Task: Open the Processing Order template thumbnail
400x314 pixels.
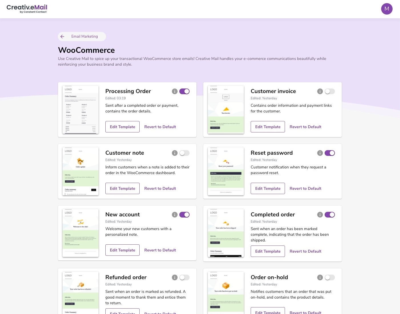Action: [81, 110]
